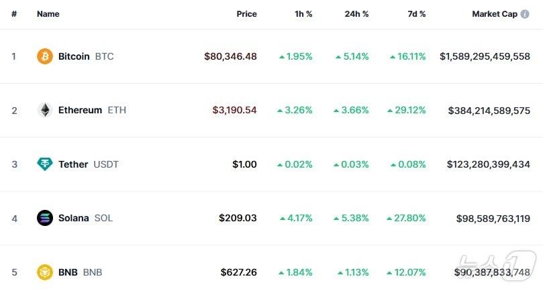The height and width of the screenshot is (289, 543).
Task: Open the Bitcoin BTC coin page
Action: (74, 56)
